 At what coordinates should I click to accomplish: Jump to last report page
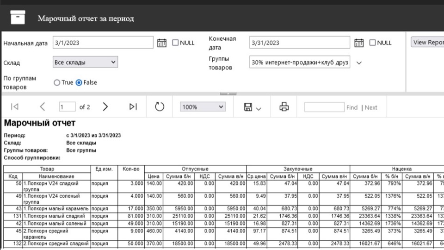133,107
